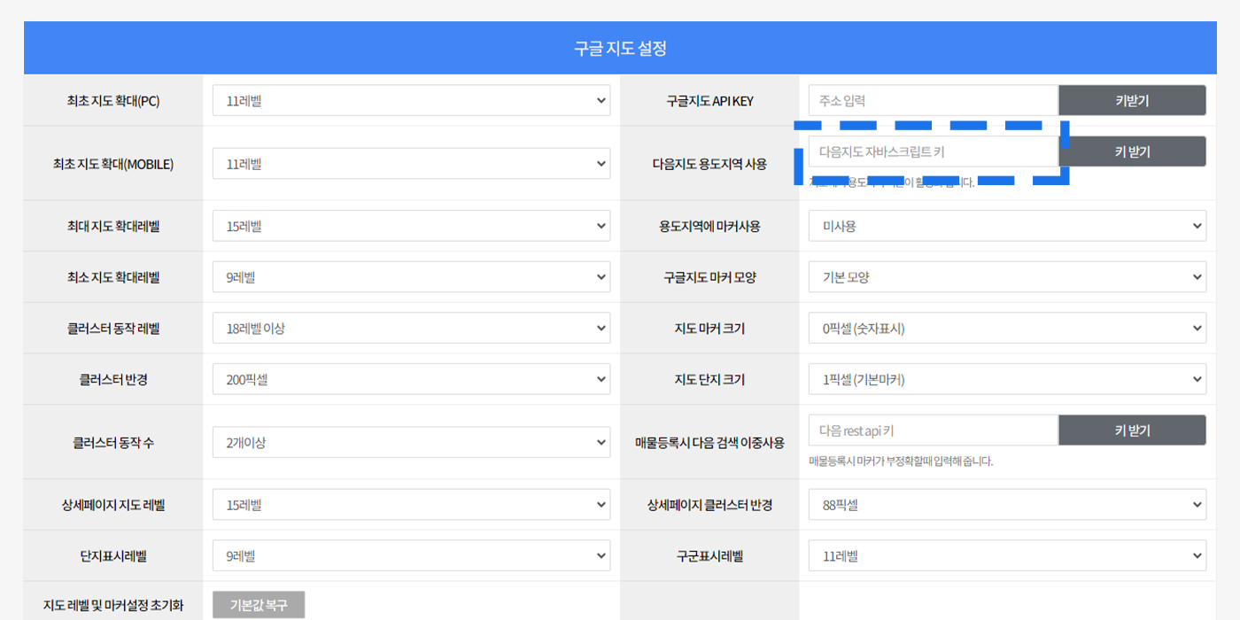Open the 클러스터 동작 수 dropdown
The height and width of the screenshot is (620, 1240).
click(411, 442)
